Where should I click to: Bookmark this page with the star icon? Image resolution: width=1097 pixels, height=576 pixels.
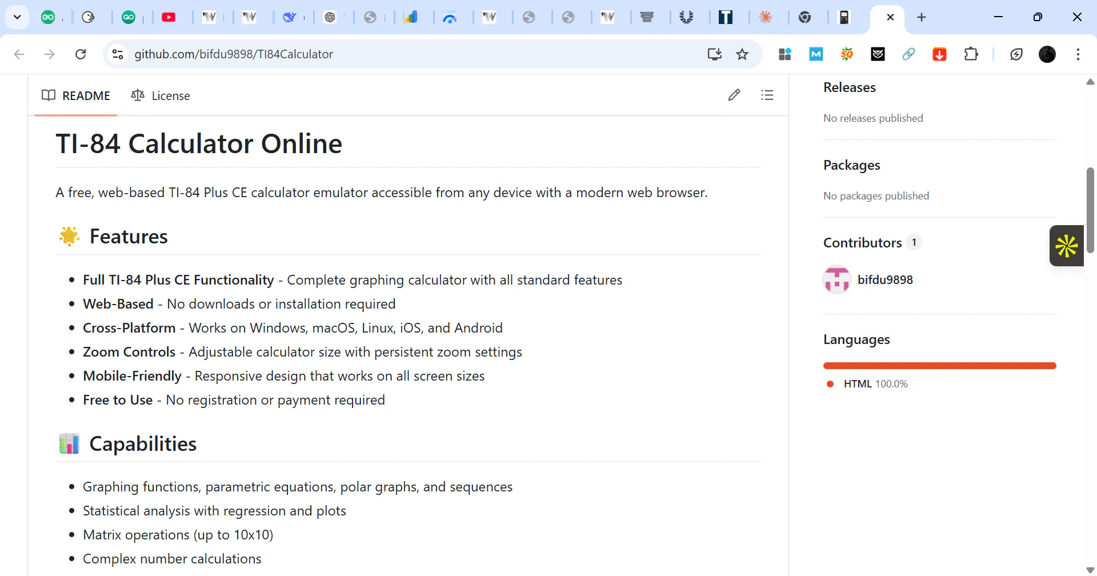(742, 54)
